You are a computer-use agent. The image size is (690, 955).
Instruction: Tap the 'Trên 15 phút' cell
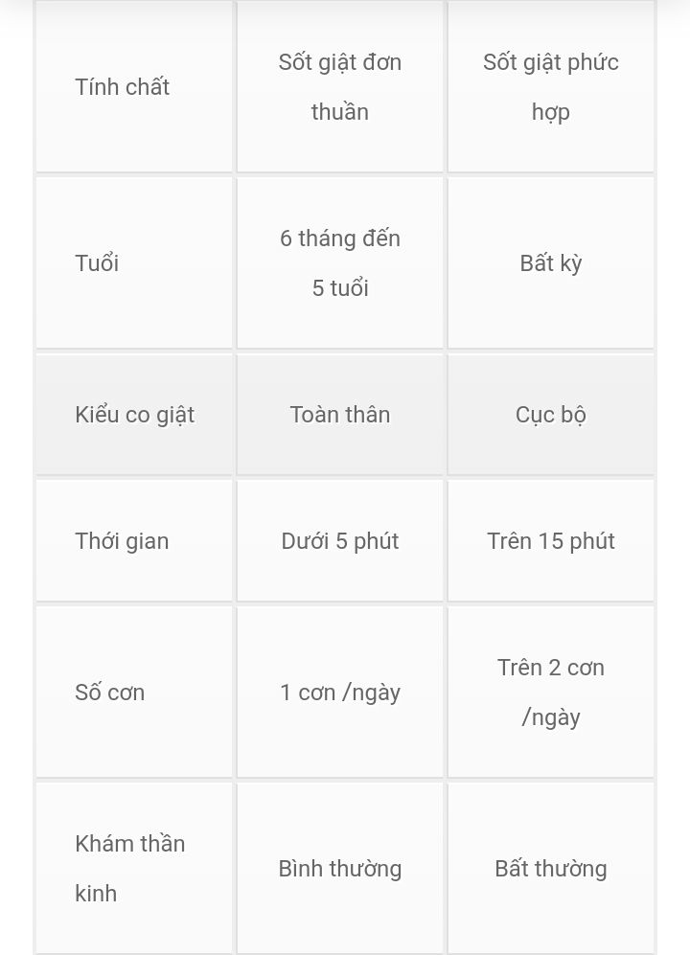551,540
